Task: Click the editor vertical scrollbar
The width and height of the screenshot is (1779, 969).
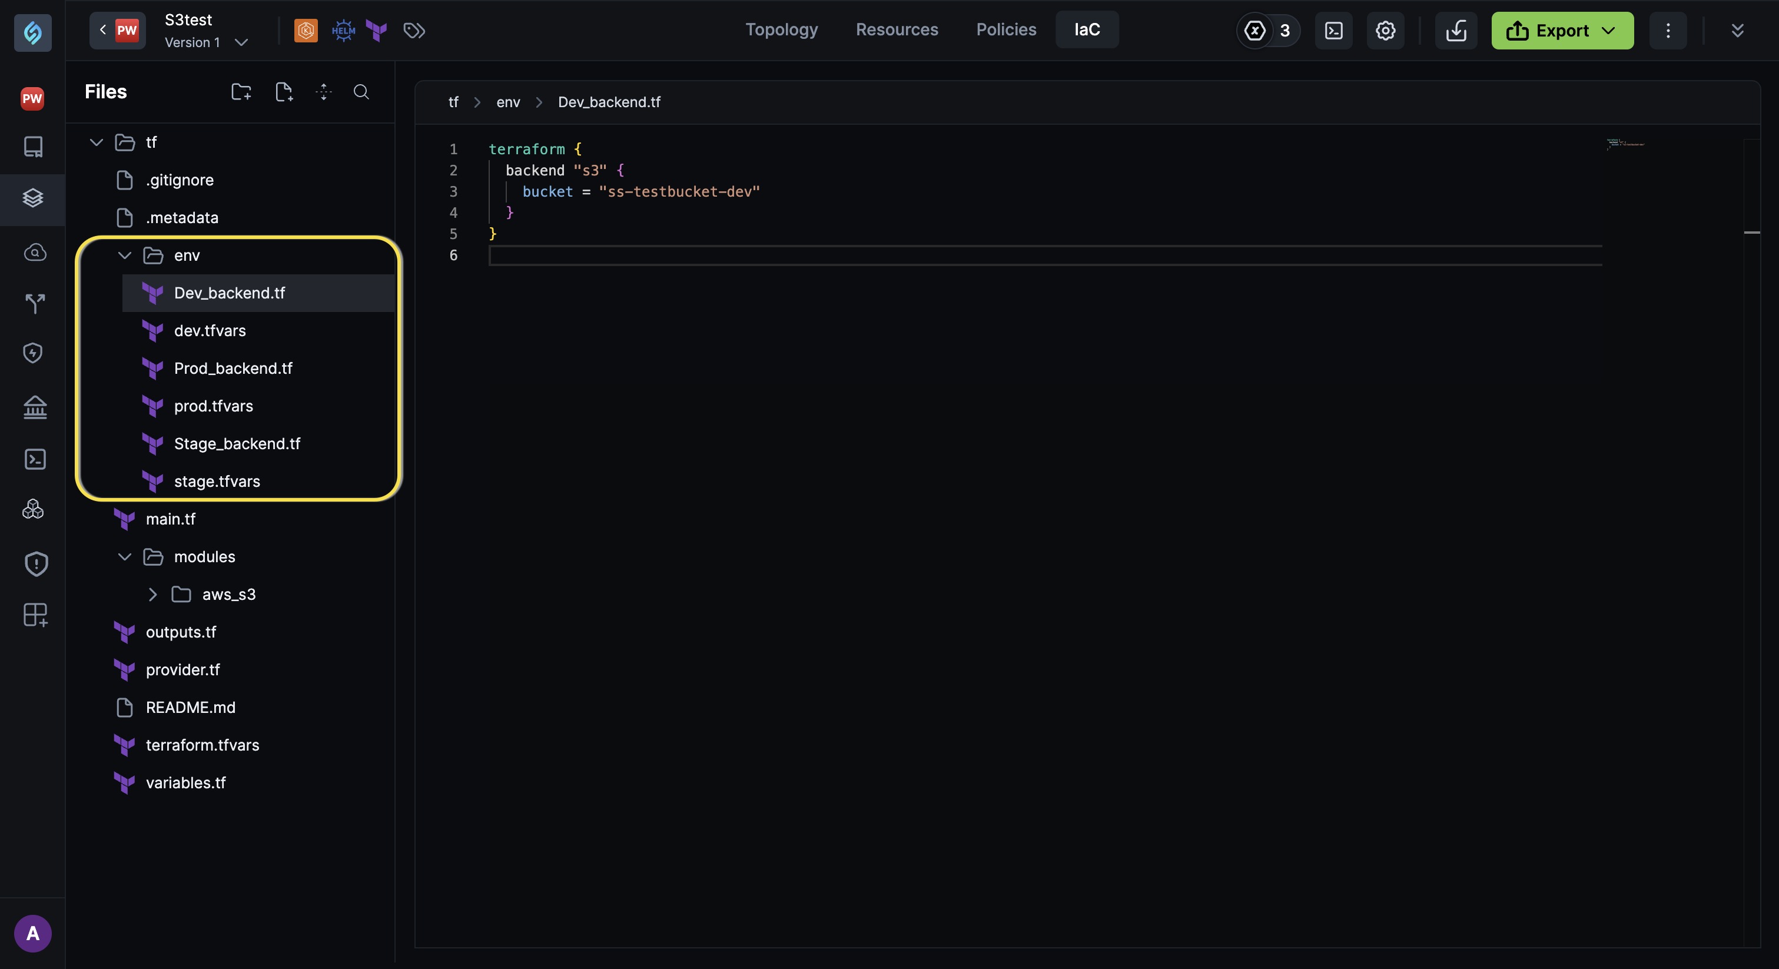Action: [1751, 542]
